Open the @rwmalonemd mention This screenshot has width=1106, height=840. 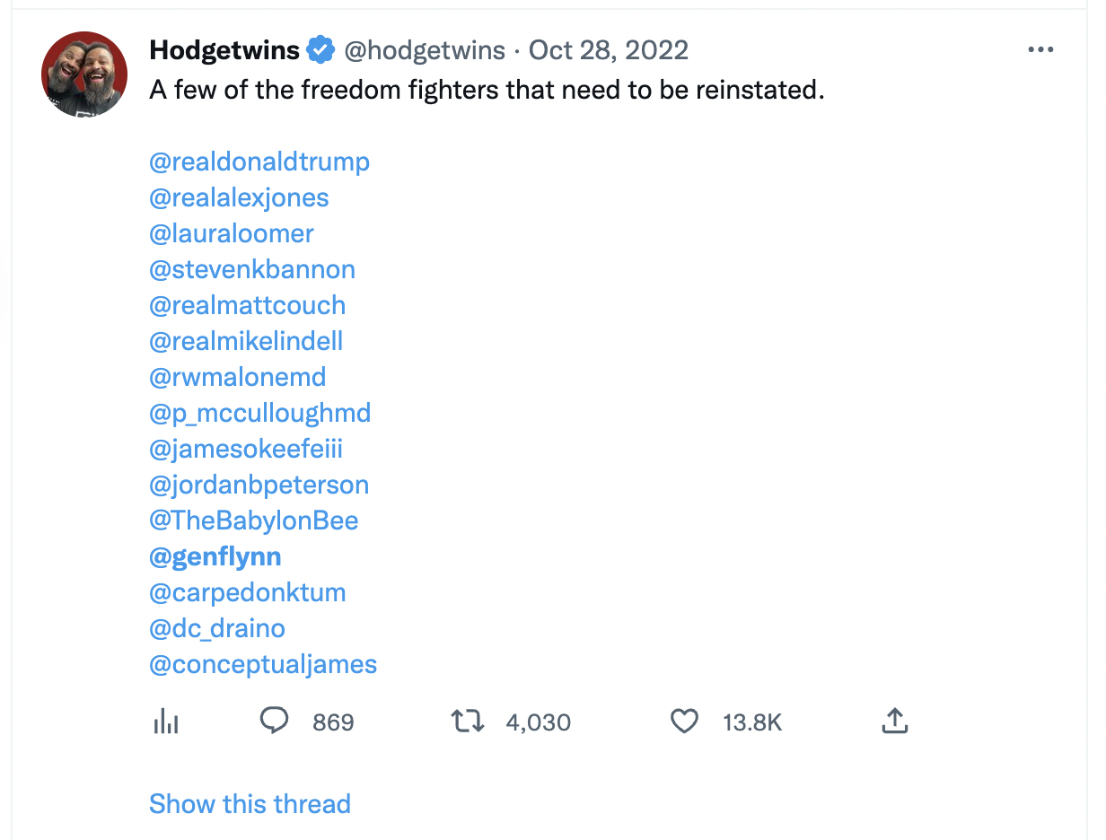[237, 377]
